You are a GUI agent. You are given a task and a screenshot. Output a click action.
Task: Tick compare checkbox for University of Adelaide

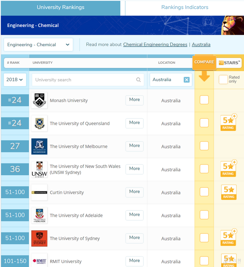pyautogui.click(x=204, y=215)
